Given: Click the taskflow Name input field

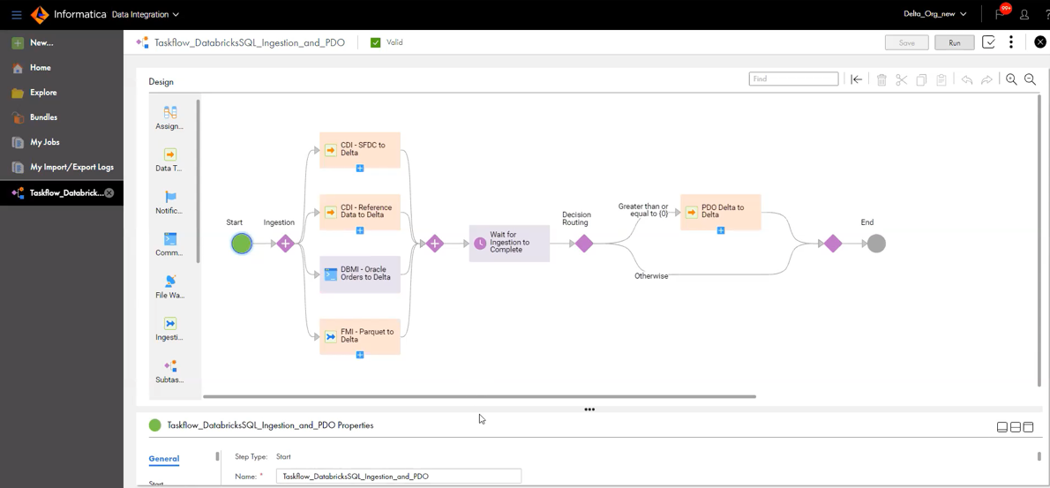Looking at the screenshot, I should (x=398, y=477).
